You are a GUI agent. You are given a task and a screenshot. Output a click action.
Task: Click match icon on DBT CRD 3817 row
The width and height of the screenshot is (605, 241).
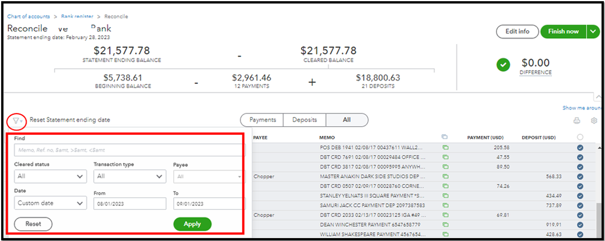point(445,167)
